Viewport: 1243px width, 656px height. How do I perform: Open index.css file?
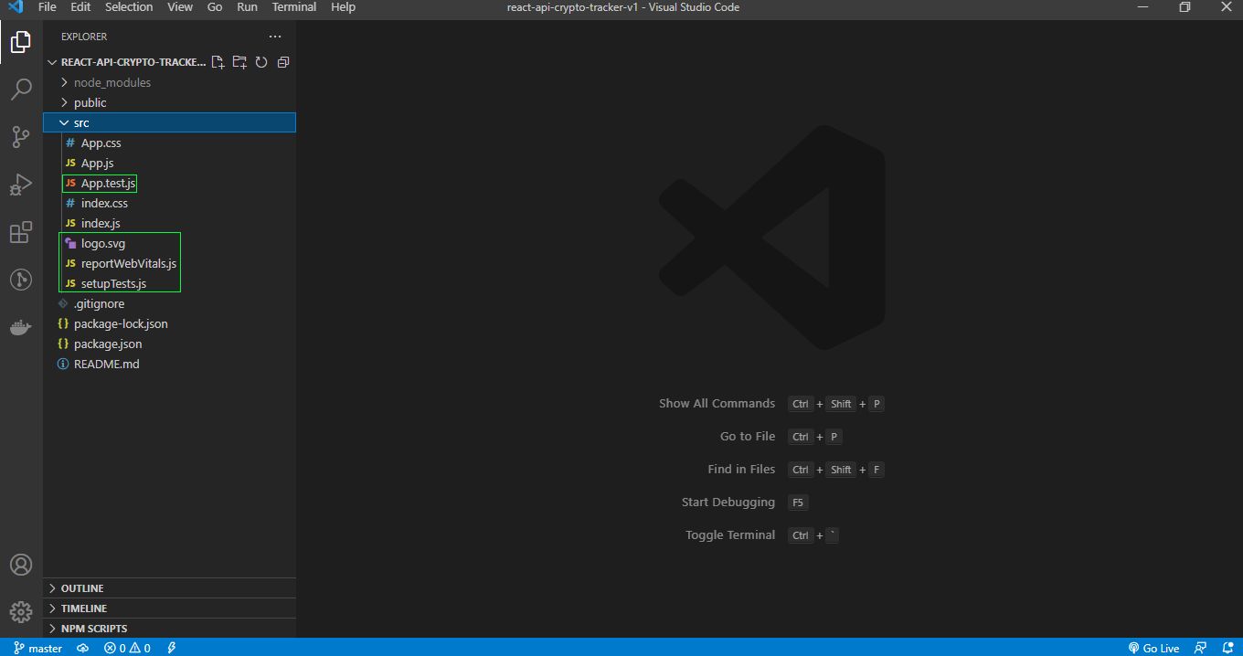pos(169,203)
